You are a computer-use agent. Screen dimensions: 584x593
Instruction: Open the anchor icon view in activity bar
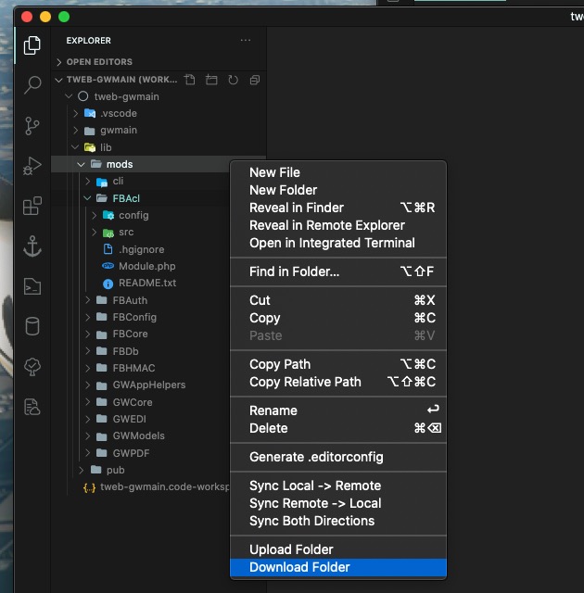point(32,246)
